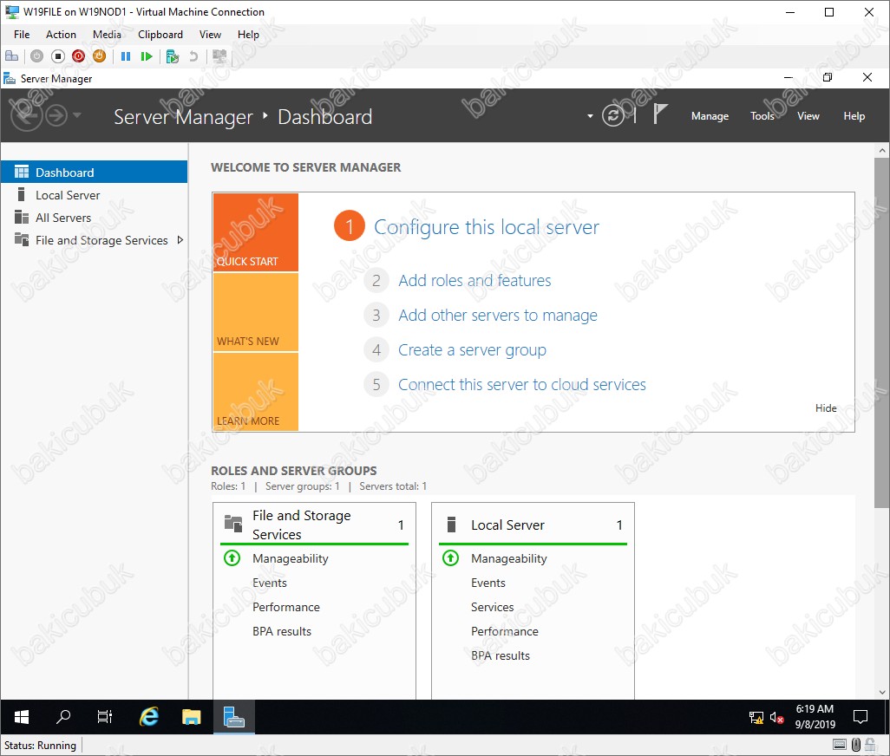
Task: Open the Action Center notification icon
Action: tap(861, 717)
